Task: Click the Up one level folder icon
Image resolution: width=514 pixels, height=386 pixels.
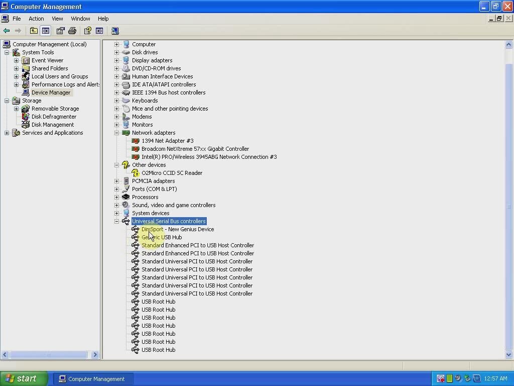Action: [34, 31]
